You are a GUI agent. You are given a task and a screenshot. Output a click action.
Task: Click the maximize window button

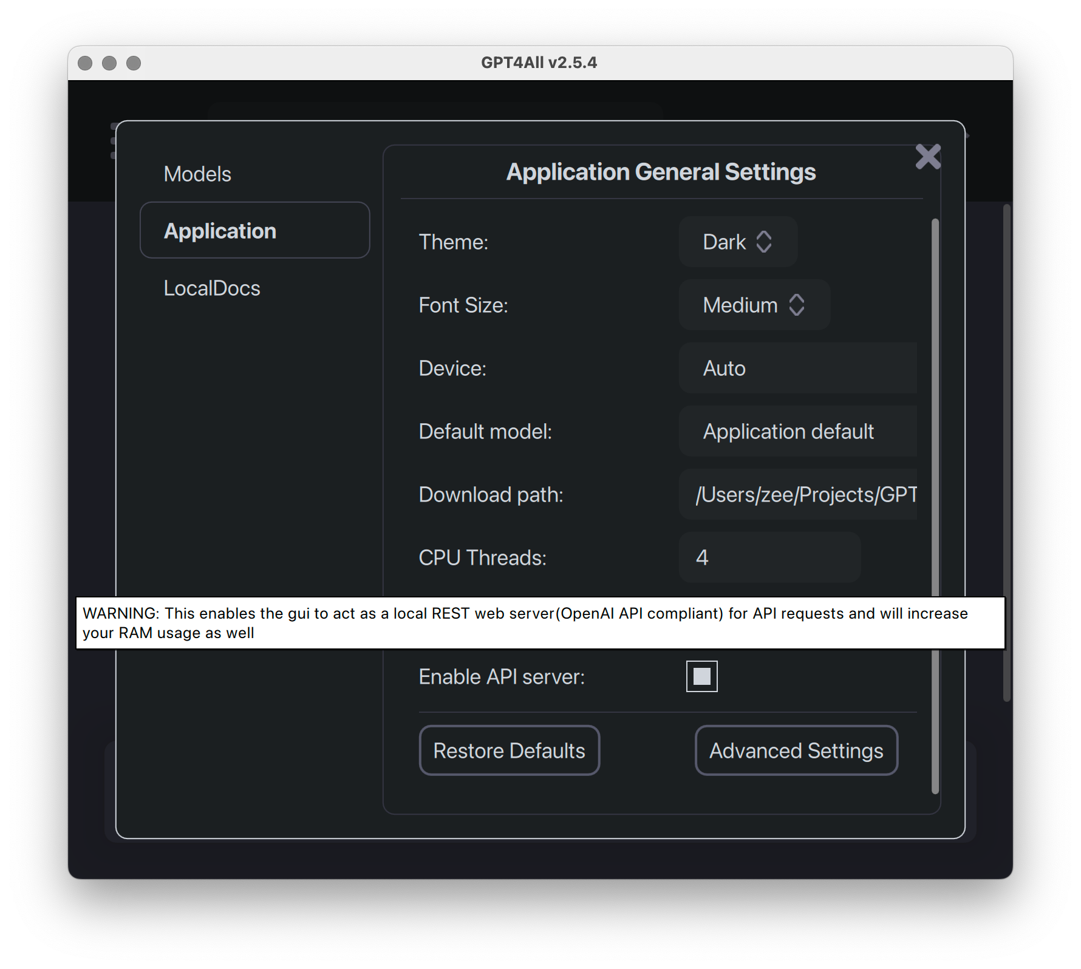134,63
